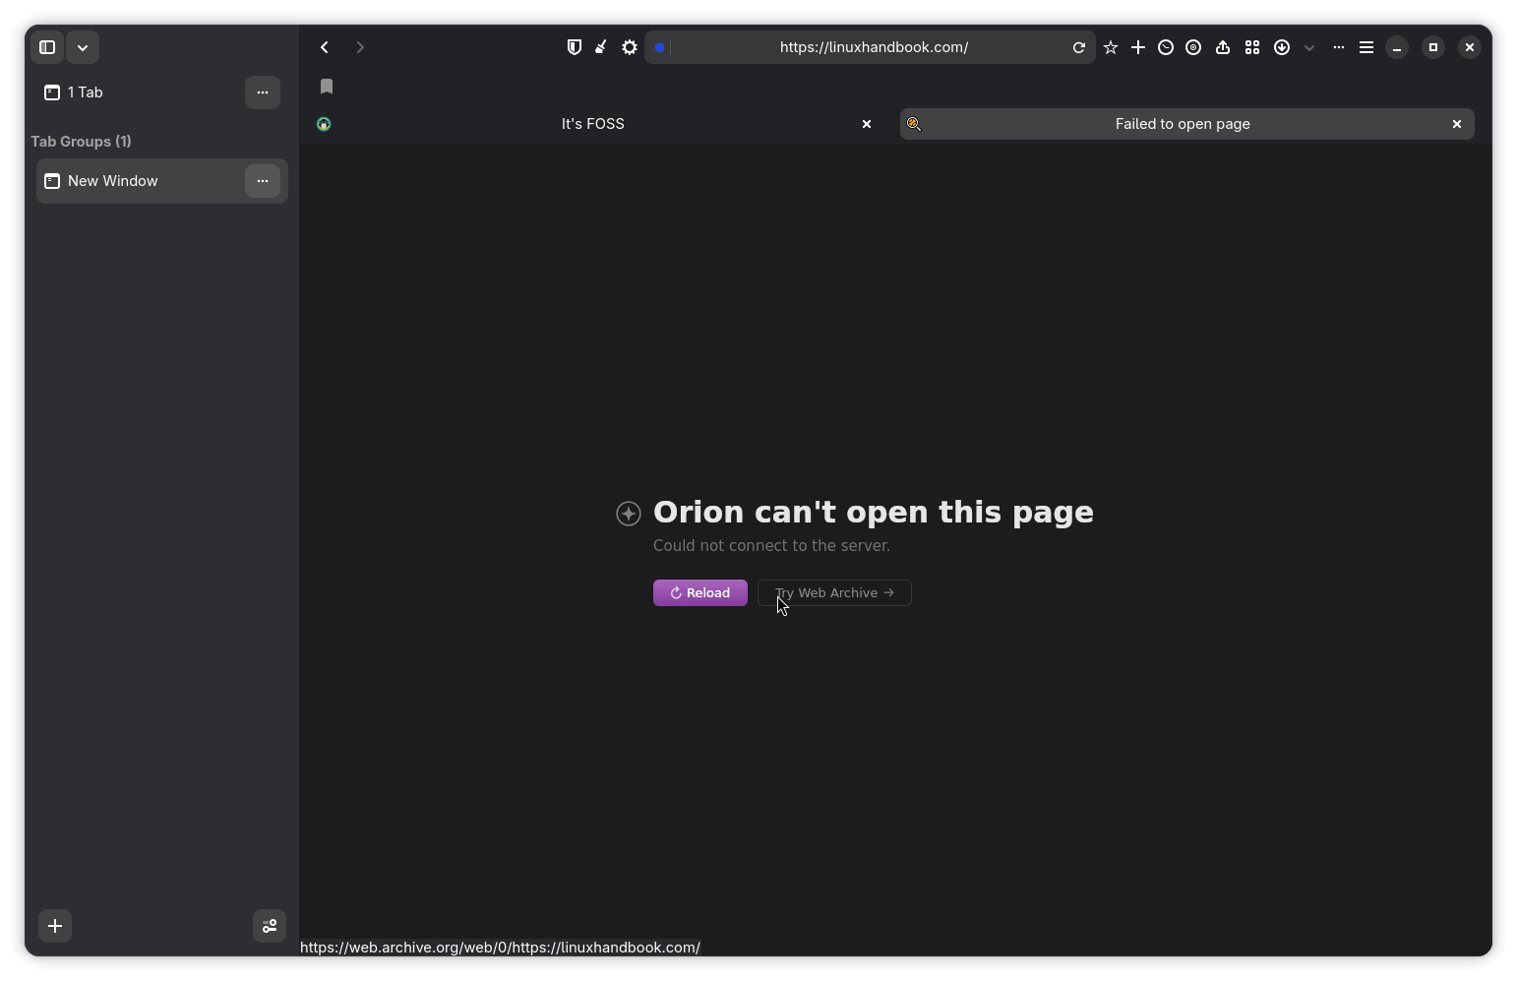This screenshot has height=981, width=1517.
Task: Click the address bar showing linuxhandbook.com
Action: [x=876, y=47]
